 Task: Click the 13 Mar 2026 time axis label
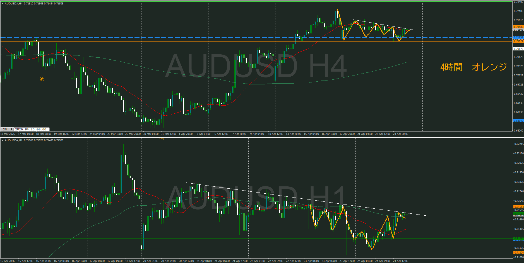click(x=8, y=134)
